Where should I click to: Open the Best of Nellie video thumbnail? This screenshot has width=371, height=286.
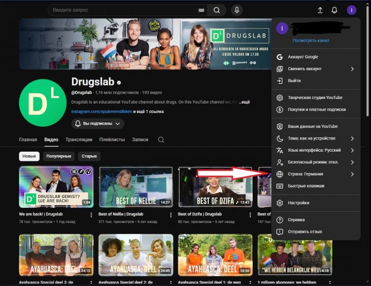pos(136,187)
